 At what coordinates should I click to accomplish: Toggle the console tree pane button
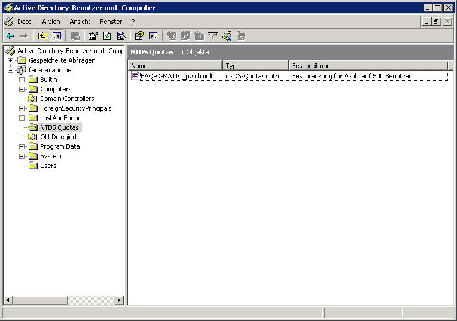click(57, 36)
